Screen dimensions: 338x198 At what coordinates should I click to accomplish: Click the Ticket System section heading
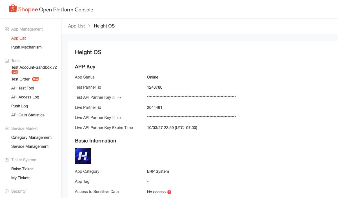(24, 160)
